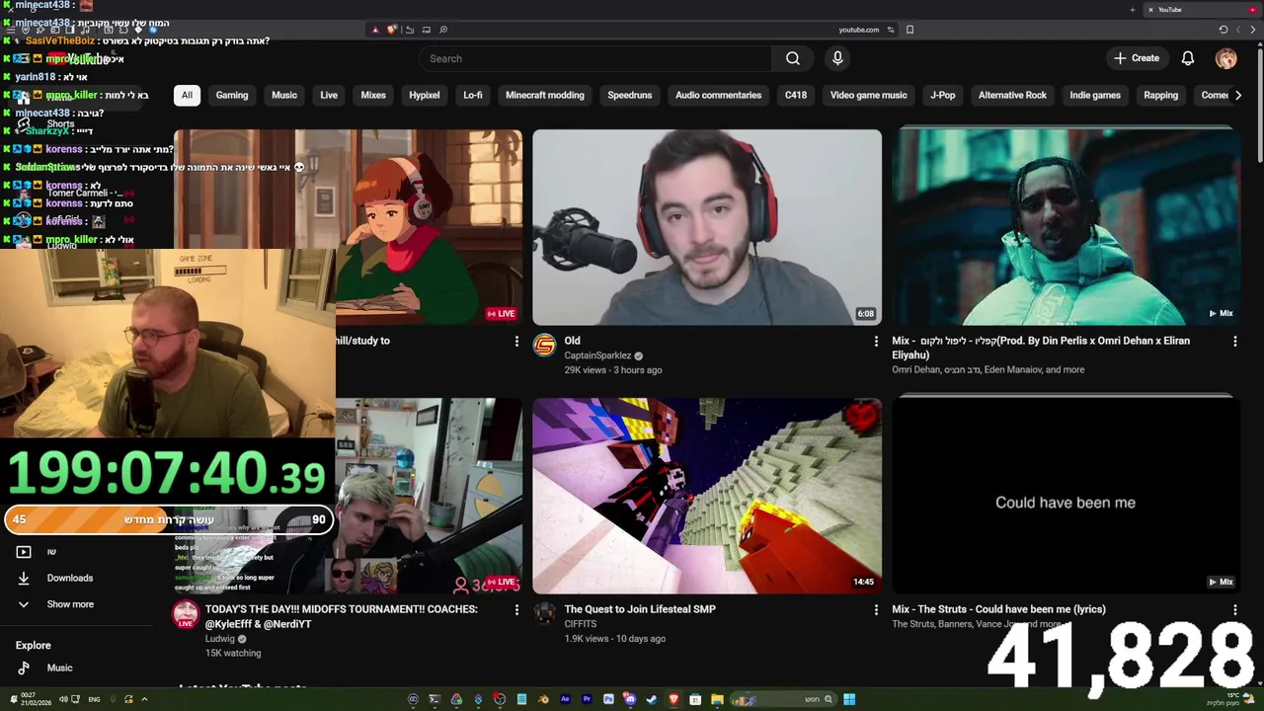
Task: Choose the Alternative Rock chip
Action: (1012, 95)
